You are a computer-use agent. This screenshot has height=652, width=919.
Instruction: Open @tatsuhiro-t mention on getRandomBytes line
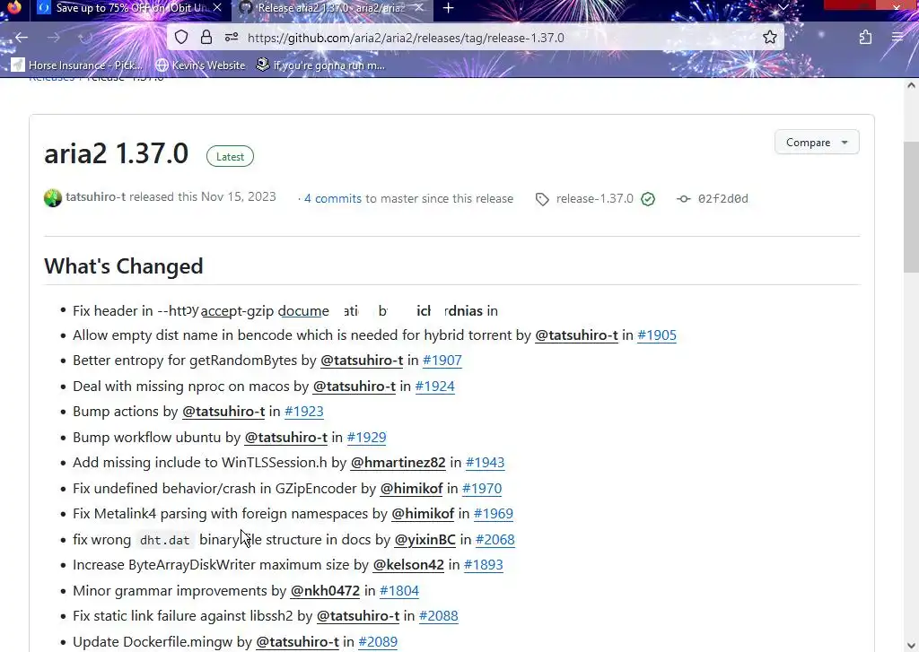(362, 361)
